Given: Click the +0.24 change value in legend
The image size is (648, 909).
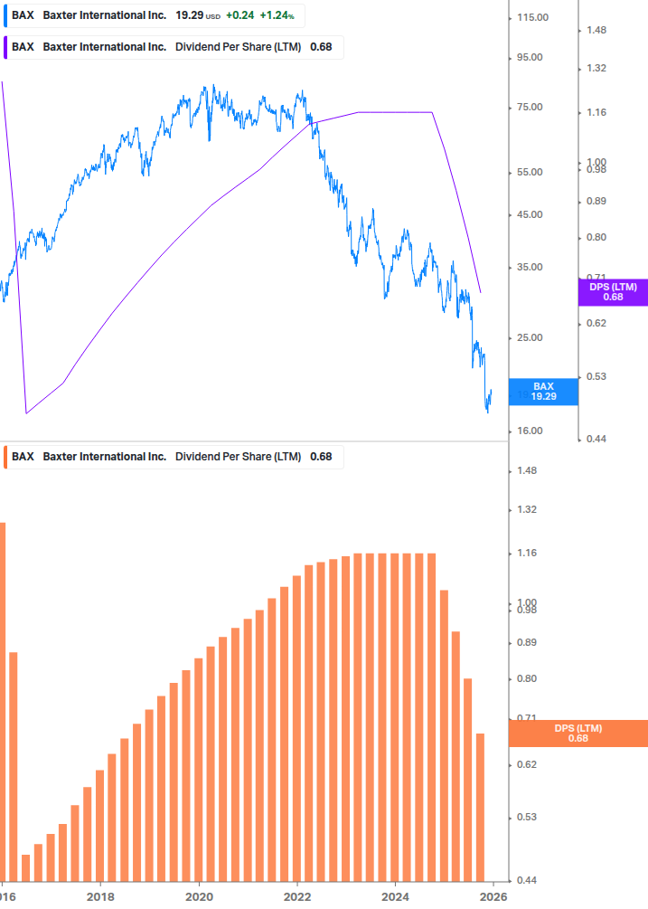Looking at the screenshot, I should click(x=239, y=15).
